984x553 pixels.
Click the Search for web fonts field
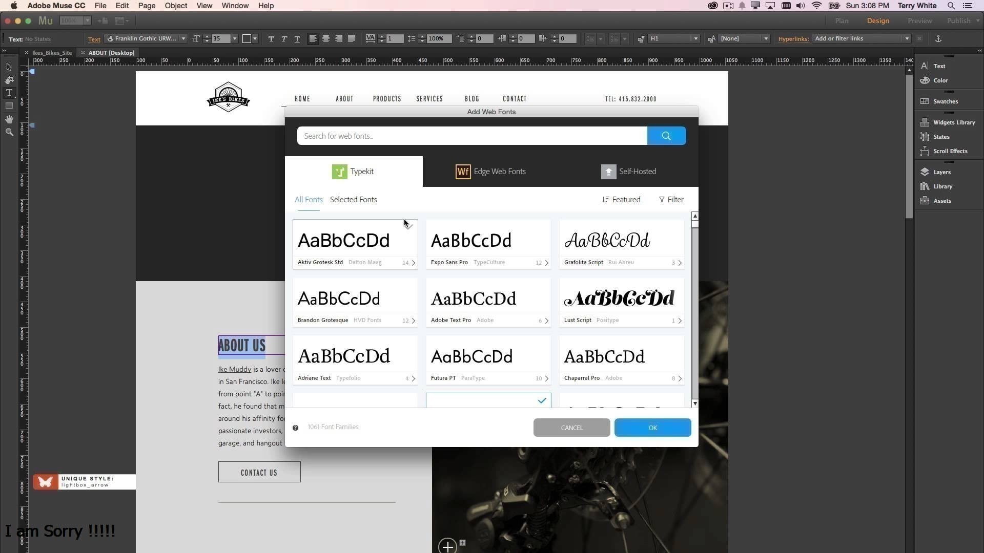(x=472, y=136)
